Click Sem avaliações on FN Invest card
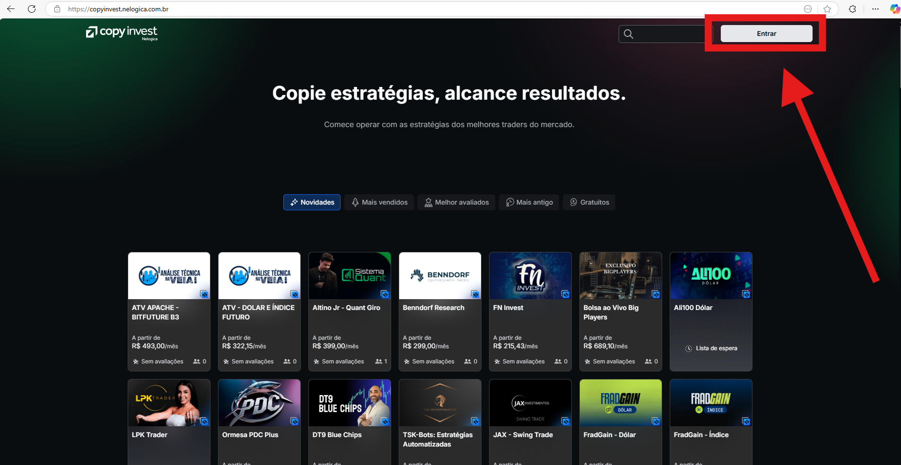Viewport: 901px width, 465px height. tap(524, 362)
